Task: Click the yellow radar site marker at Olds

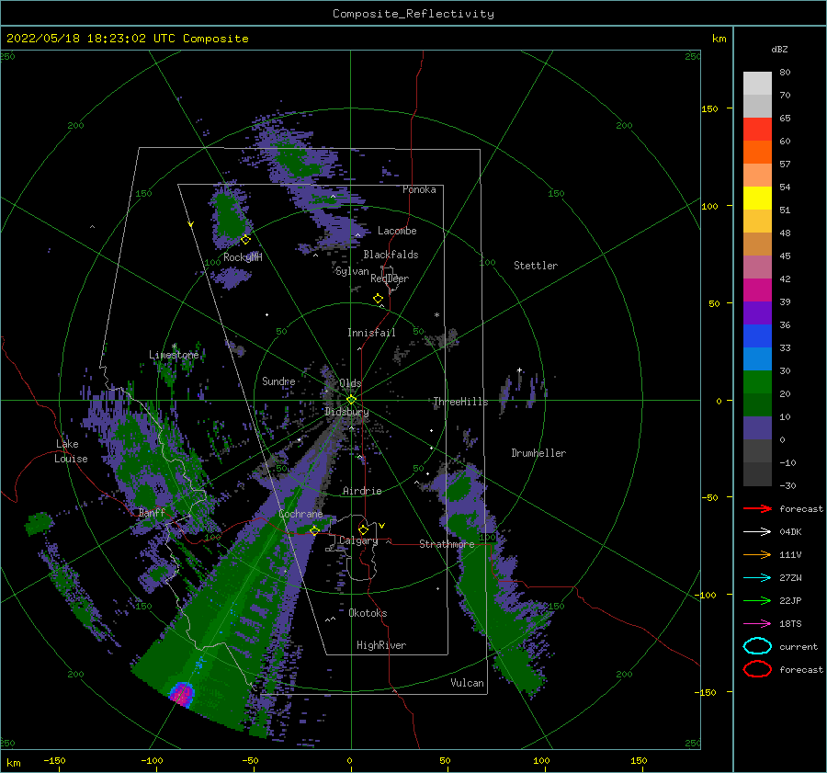Action: (x=351, y=400)
